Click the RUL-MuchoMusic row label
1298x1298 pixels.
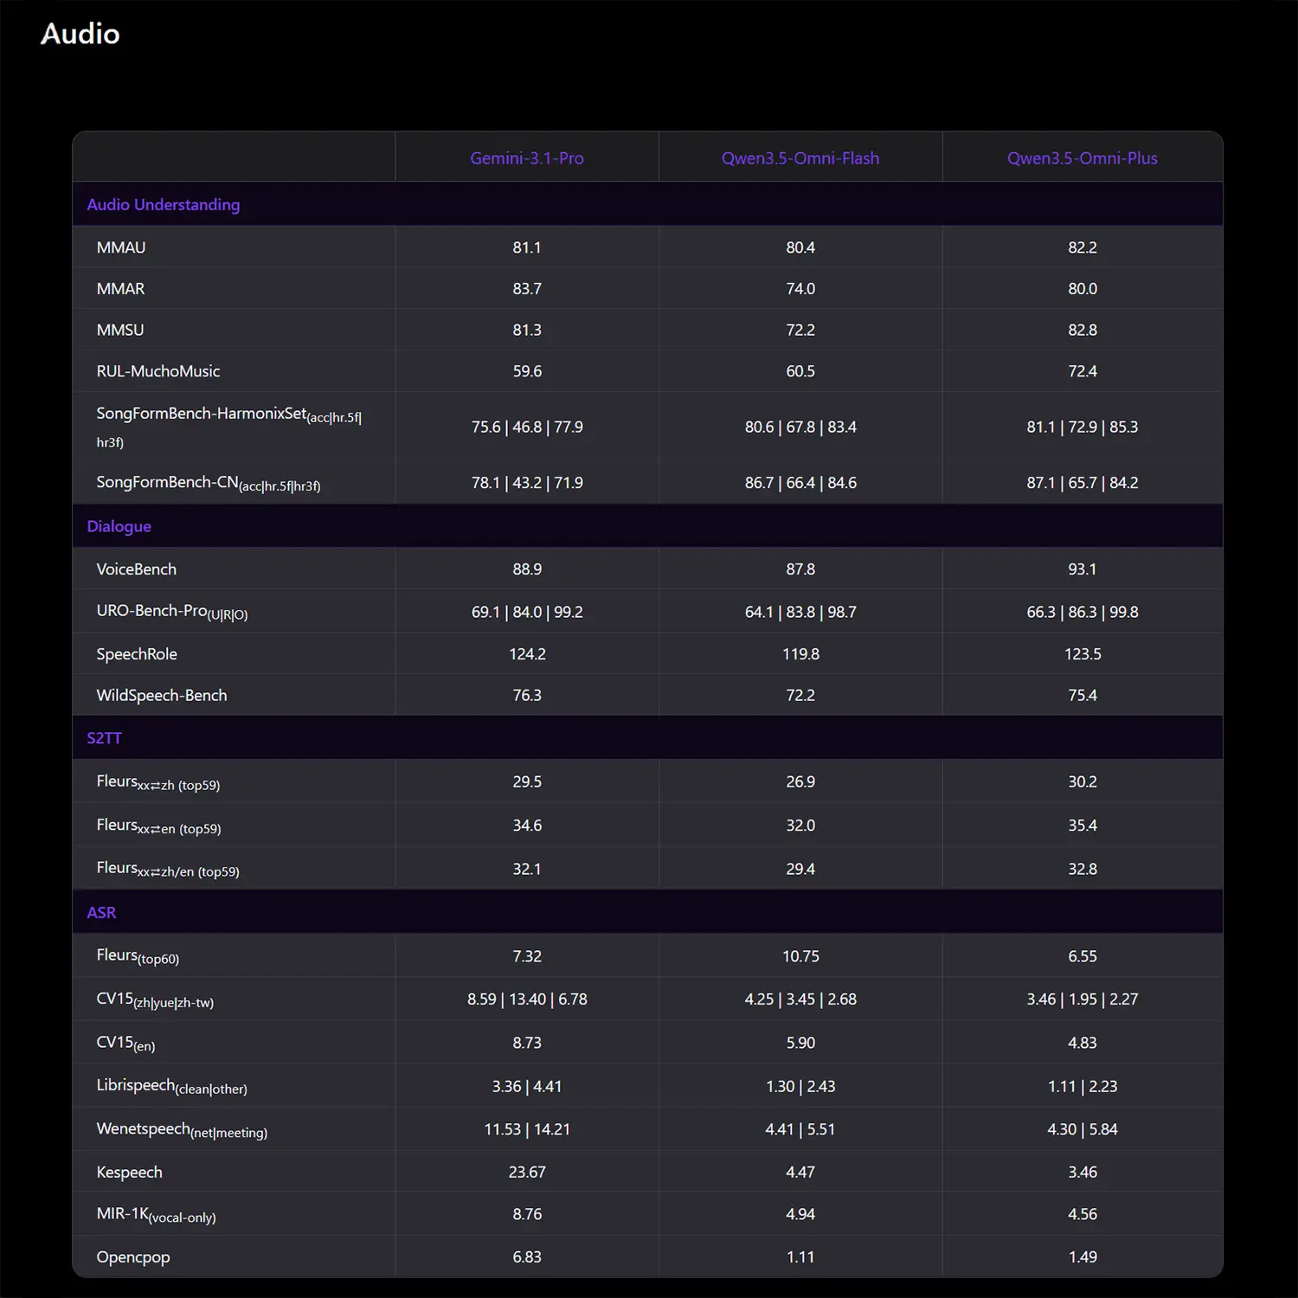click(158, 371)
